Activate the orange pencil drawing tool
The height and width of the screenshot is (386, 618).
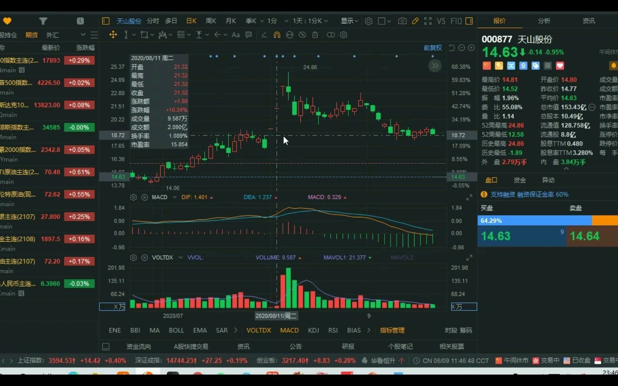[x=415, y=21]
